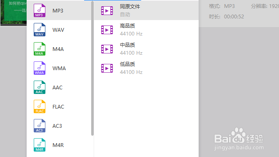Pick the green M4A format icon

click(x=40, y=49)
